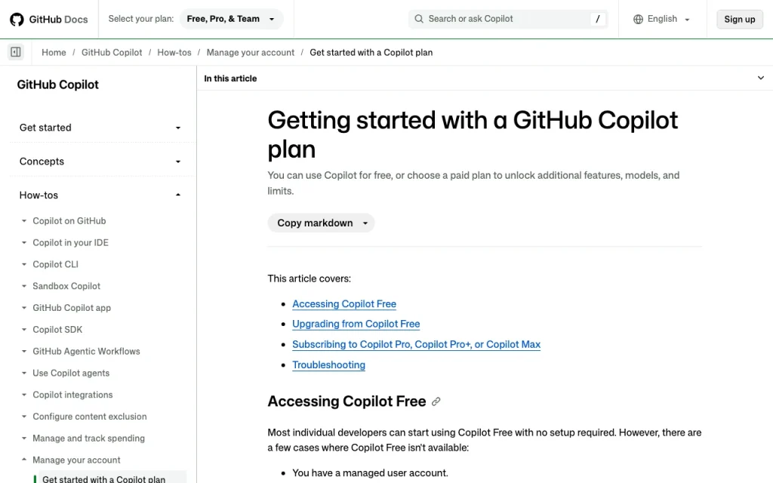Click the Accessing Copilot Free heading

click(346, 401)
